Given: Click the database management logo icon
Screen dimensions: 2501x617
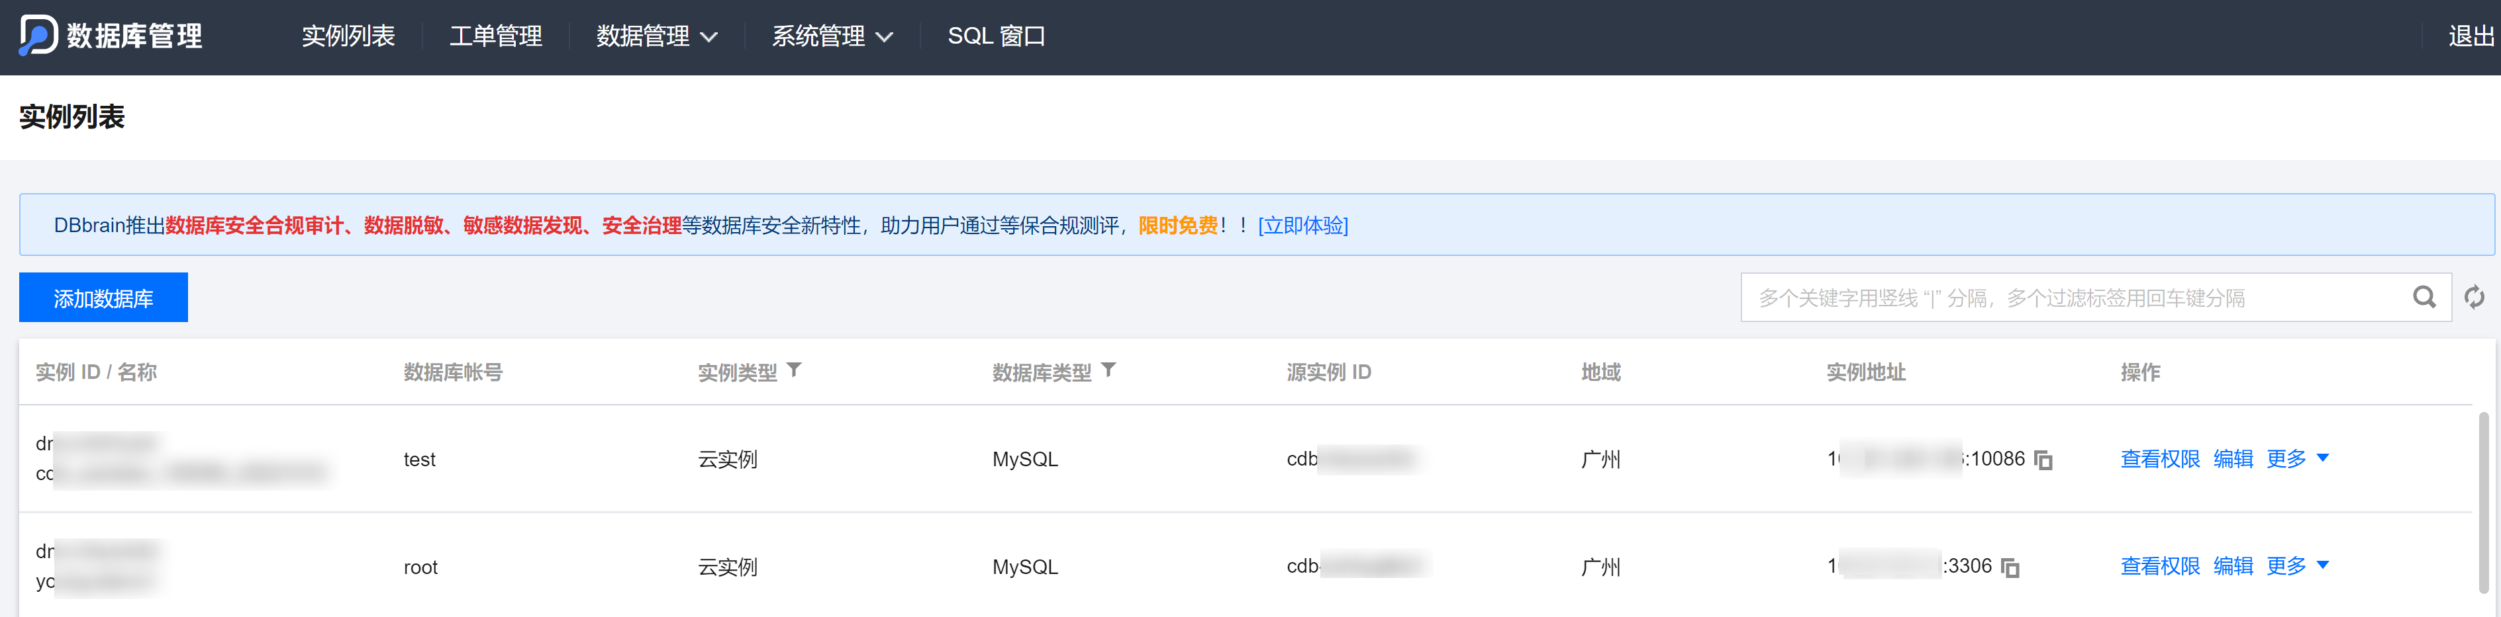Looking at the screenshot, I should (38, 36).
